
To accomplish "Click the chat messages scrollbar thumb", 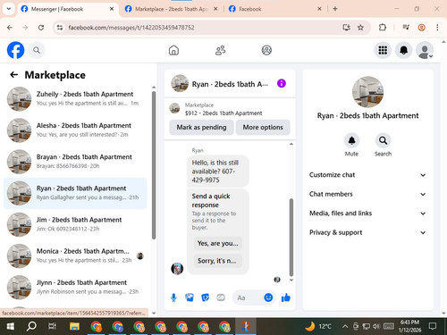I will tap(291, 238).
